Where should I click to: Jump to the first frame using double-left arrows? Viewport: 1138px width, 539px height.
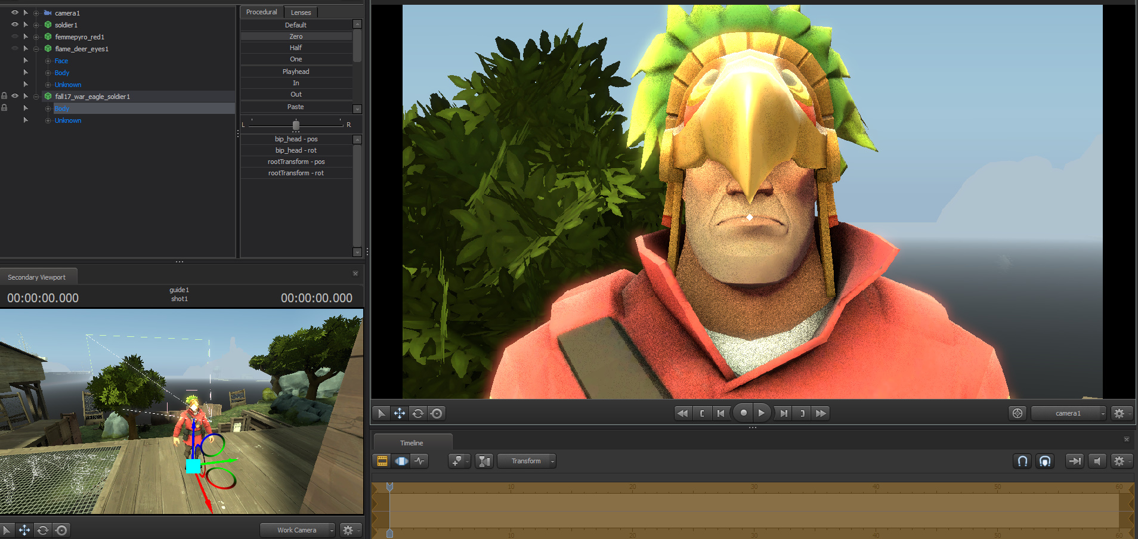click(683, 413)
